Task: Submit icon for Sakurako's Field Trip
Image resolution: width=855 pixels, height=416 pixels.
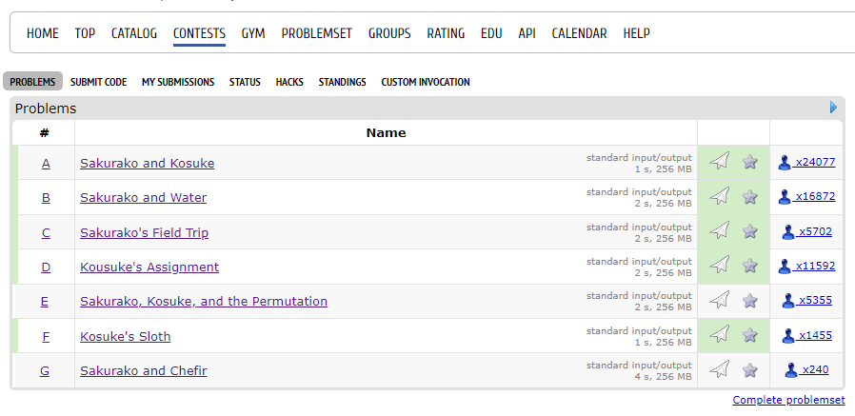Action: [x=720, y=230]
